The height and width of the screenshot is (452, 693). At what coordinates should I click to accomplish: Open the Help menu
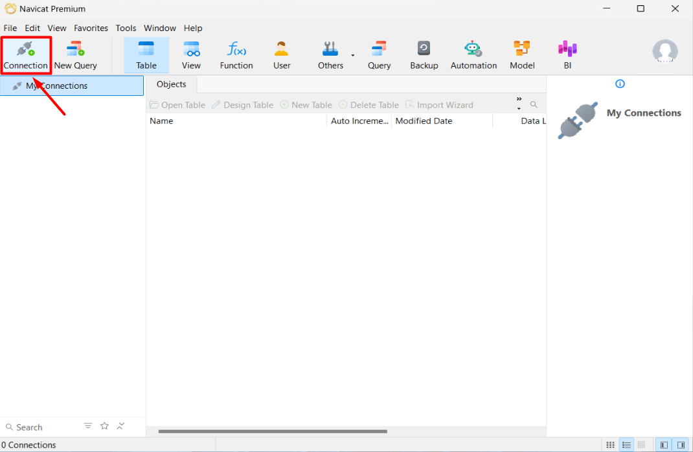[193, 28]
